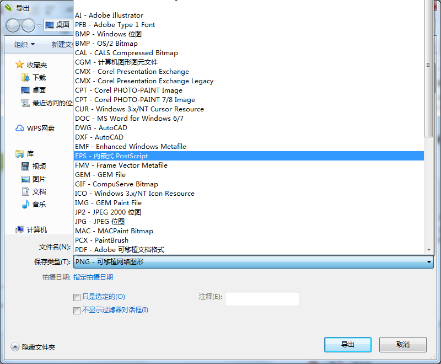The width and height of the screenshot is (441, 364).
Task: Open 最近访问的位置 in sidebar
Action: [47, 103]
